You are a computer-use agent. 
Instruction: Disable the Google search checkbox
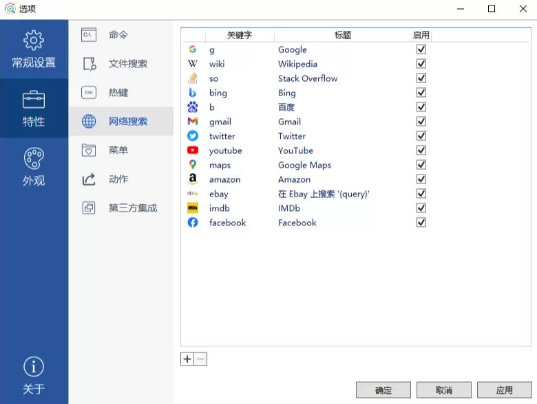421,49
